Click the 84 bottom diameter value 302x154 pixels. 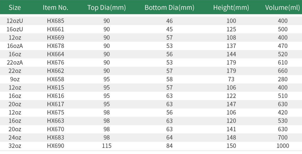[170, 146]
